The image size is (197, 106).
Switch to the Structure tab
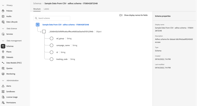click(37, 9)
